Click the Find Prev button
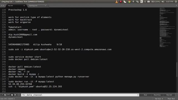 coord(157,95)
